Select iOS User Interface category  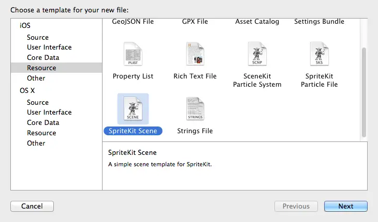tap(49, 47)
